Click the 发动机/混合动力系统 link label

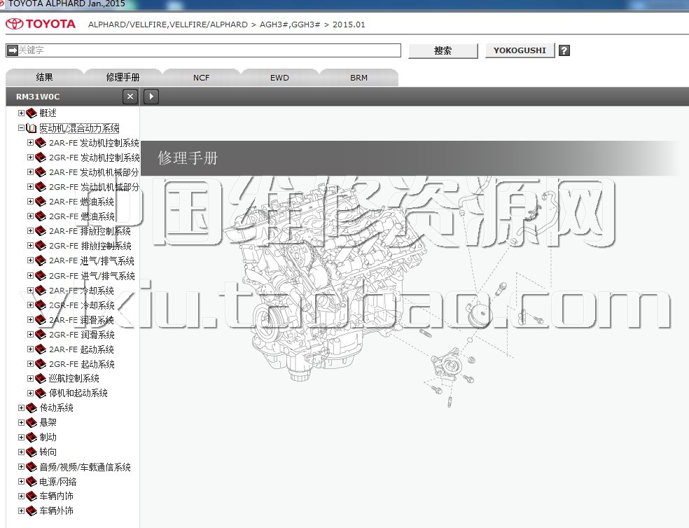coord(80,128)
